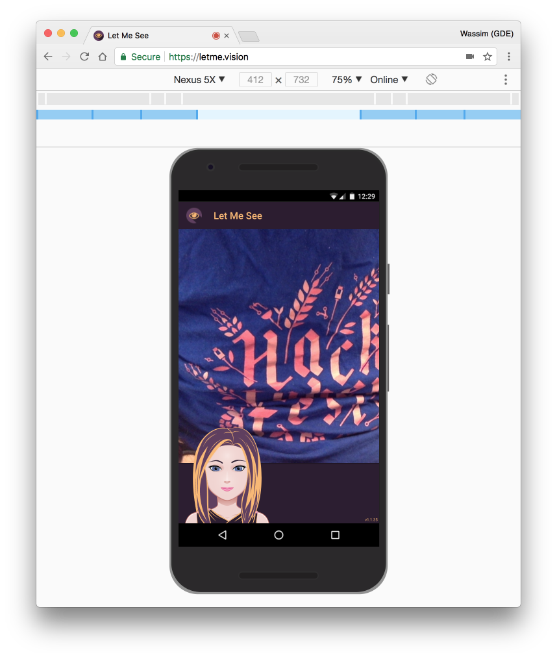Image resolution: width=557 pixels, height=659 pixels.
Task: Click the phone Wi-Fi status icon
Action: point(334,196)
